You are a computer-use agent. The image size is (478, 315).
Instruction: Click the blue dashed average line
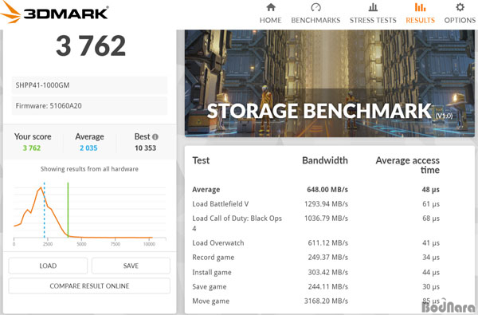[44, 210]
